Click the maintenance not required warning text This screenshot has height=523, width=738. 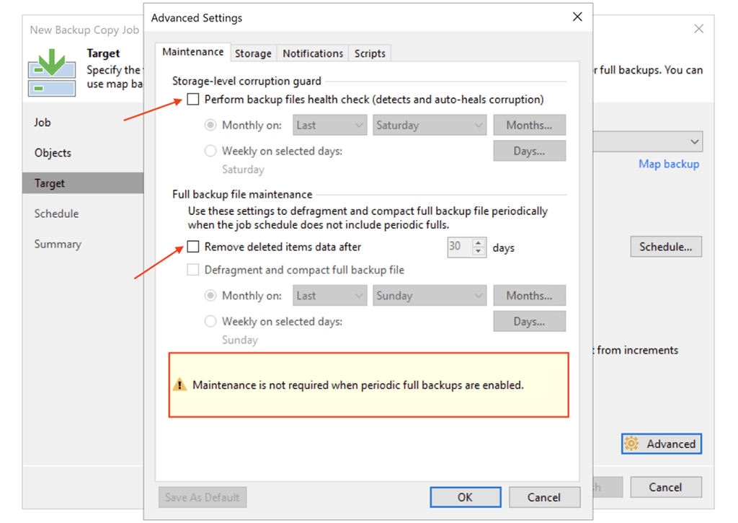click(358, 385)
